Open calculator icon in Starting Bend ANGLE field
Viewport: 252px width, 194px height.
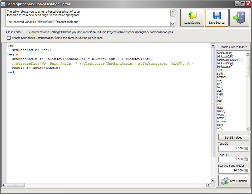[245, 170]
